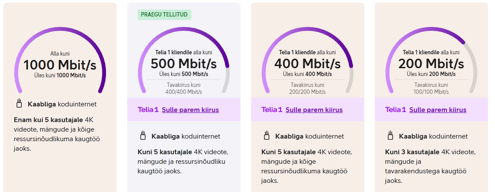Select the 400 Mbit/s speed gauge
Screen dimensions: 495x192
coord(308,60)
